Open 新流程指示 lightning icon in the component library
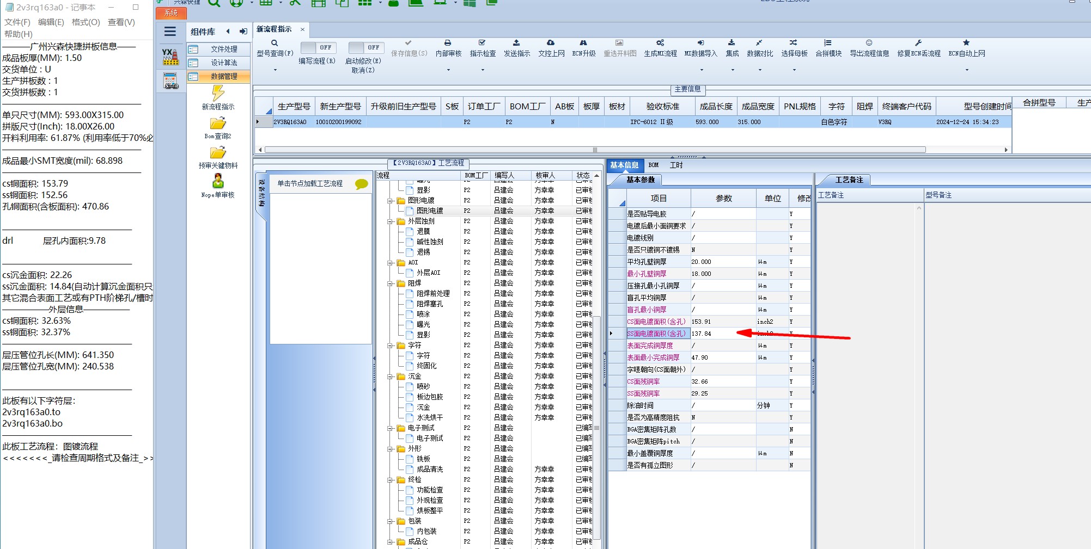Screen dimensions: 1091x549 [x=218, y=93]
